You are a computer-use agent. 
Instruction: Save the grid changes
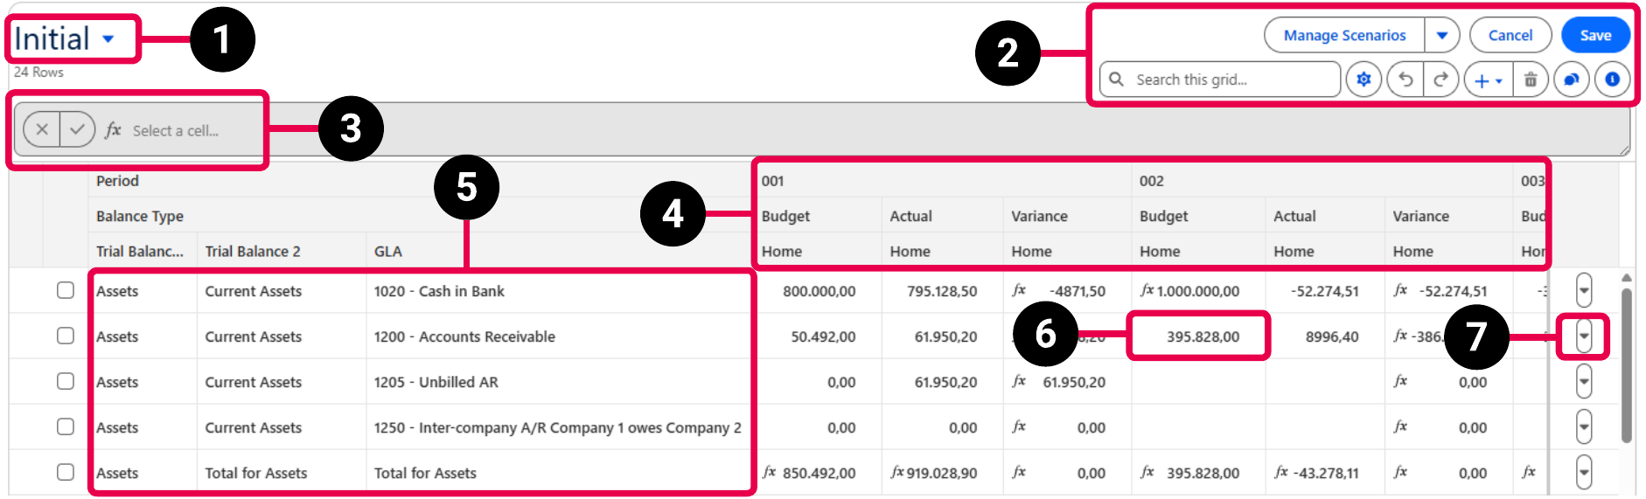[1595, 36]
